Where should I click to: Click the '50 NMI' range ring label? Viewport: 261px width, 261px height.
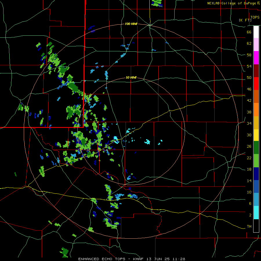coord(131,77)
